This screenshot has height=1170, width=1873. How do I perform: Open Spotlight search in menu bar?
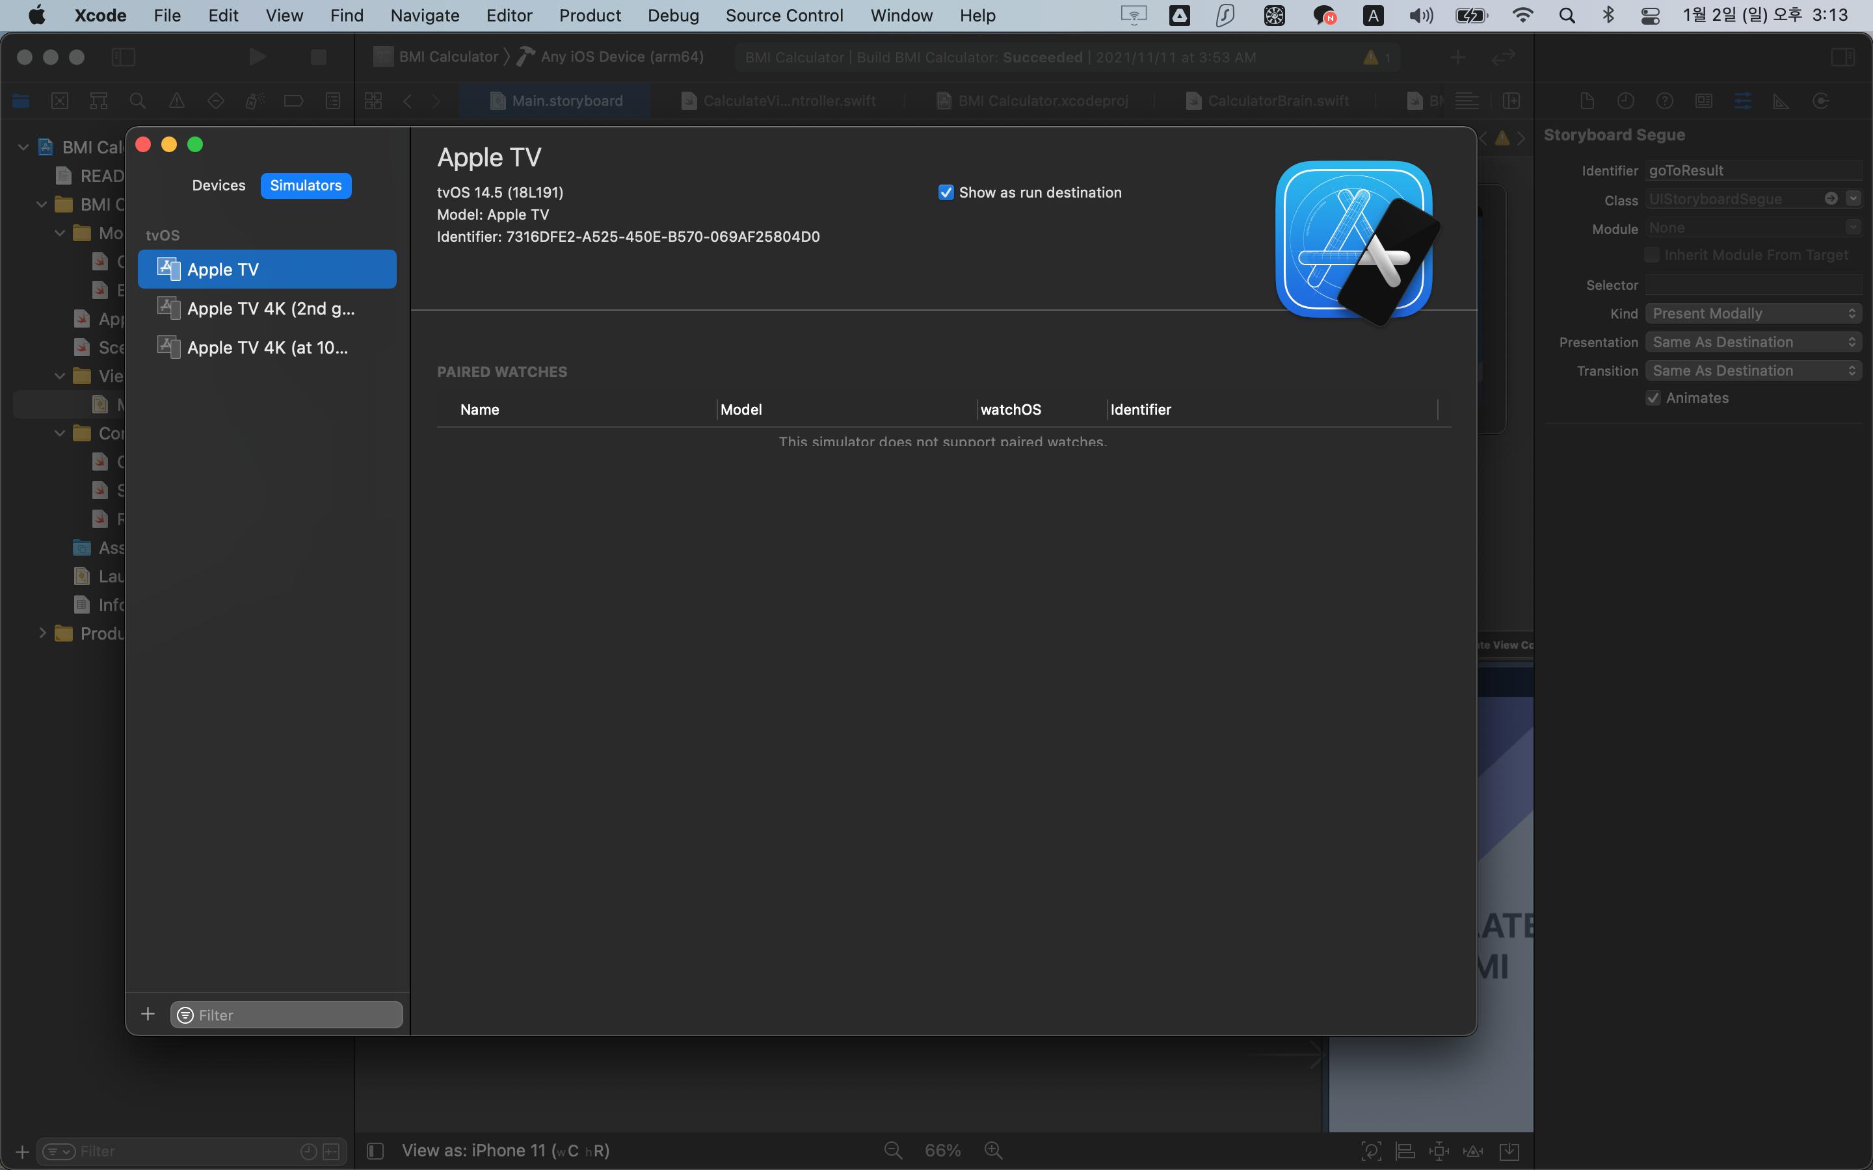pos(1567,16)
